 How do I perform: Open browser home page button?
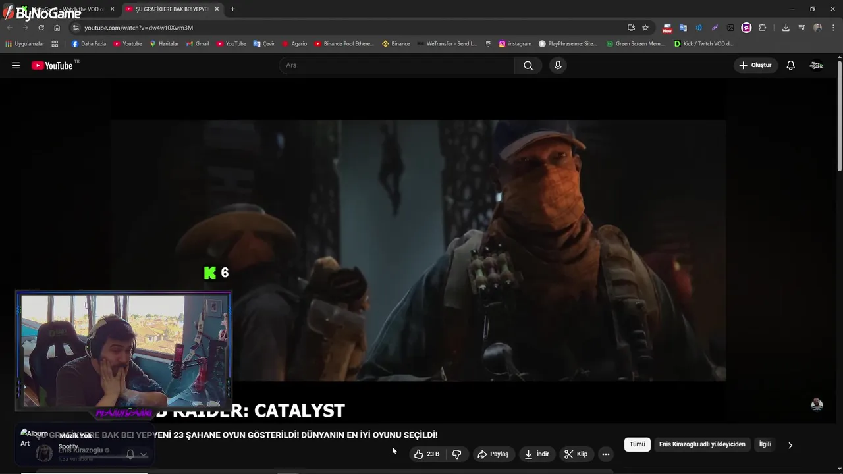click(x=57, y=28)
